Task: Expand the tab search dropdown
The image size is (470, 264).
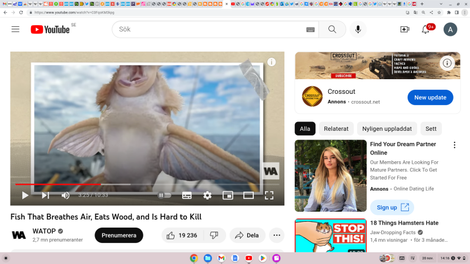Action: (441, 4)
